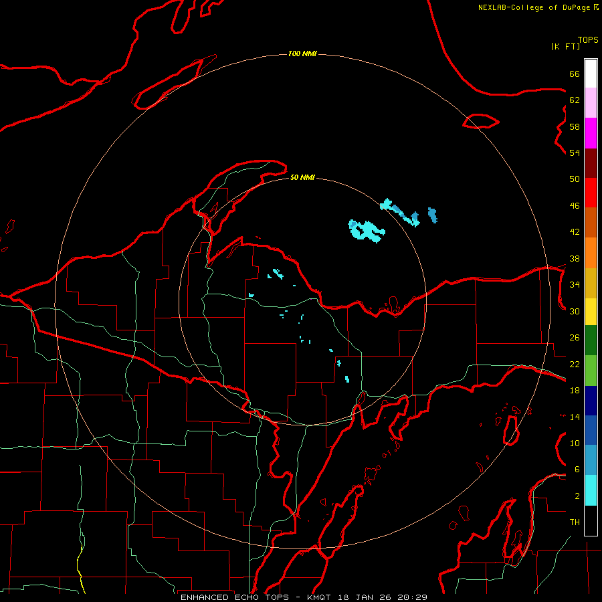Click the light green band near 22 kft

(x=591, y=371)
